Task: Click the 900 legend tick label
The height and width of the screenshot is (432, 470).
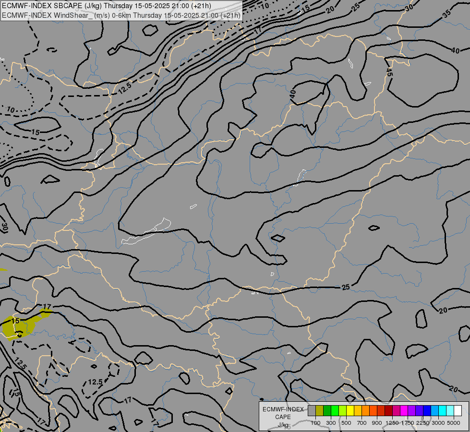Action: click(x=377, y=423)
